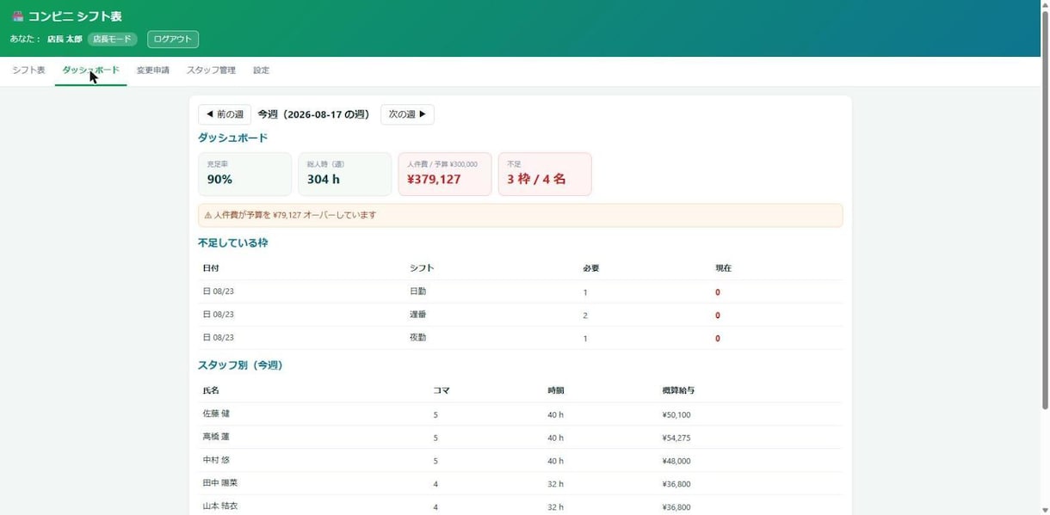Click the budget overrun warning banner

[x=521, y=215]
